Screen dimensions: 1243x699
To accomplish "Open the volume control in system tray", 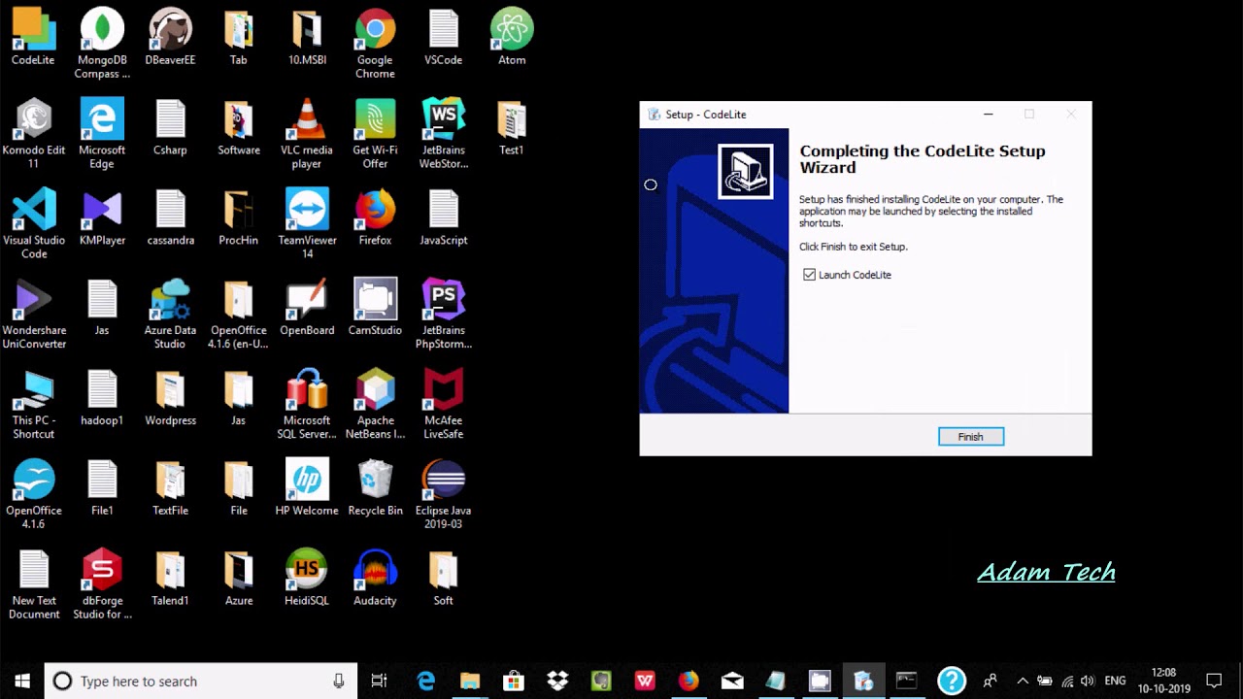I will pos(1088,681).
